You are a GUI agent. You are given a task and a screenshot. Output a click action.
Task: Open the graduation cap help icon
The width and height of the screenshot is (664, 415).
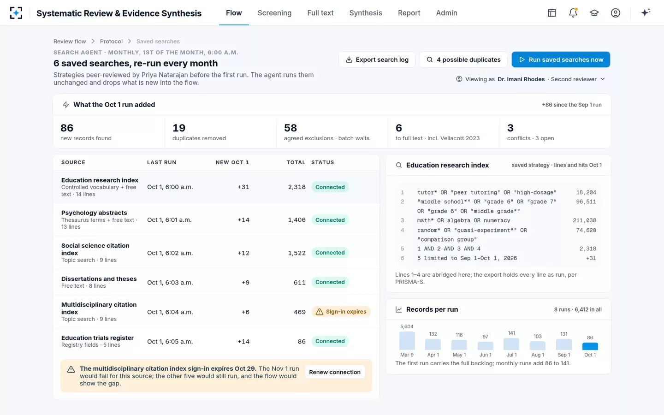[x=594, y=13]
